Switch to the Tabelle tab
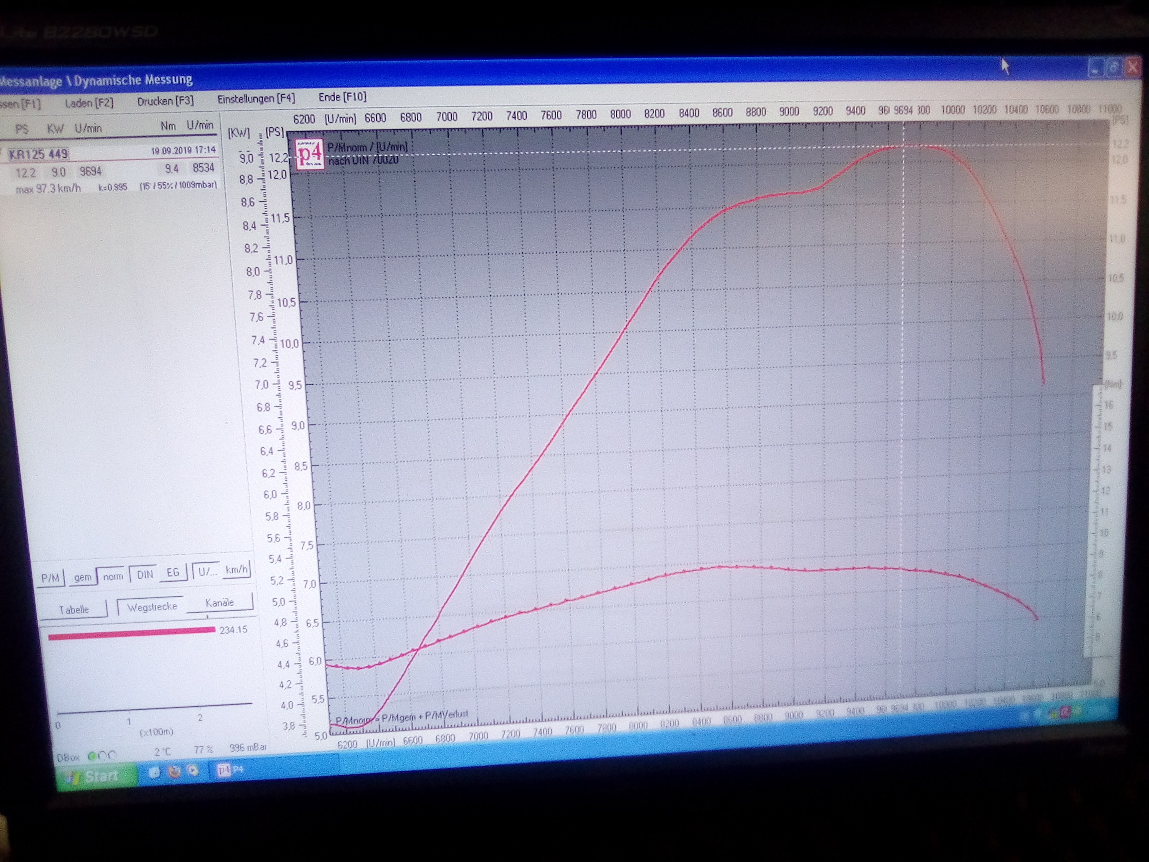This screenshot has height=862, width=1149. (74, 610)
